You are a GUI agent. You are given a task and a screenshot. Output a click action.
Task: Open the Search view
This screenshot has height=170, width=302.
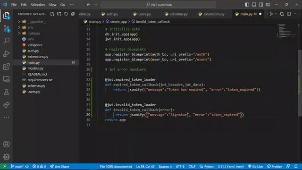(6, 41)
